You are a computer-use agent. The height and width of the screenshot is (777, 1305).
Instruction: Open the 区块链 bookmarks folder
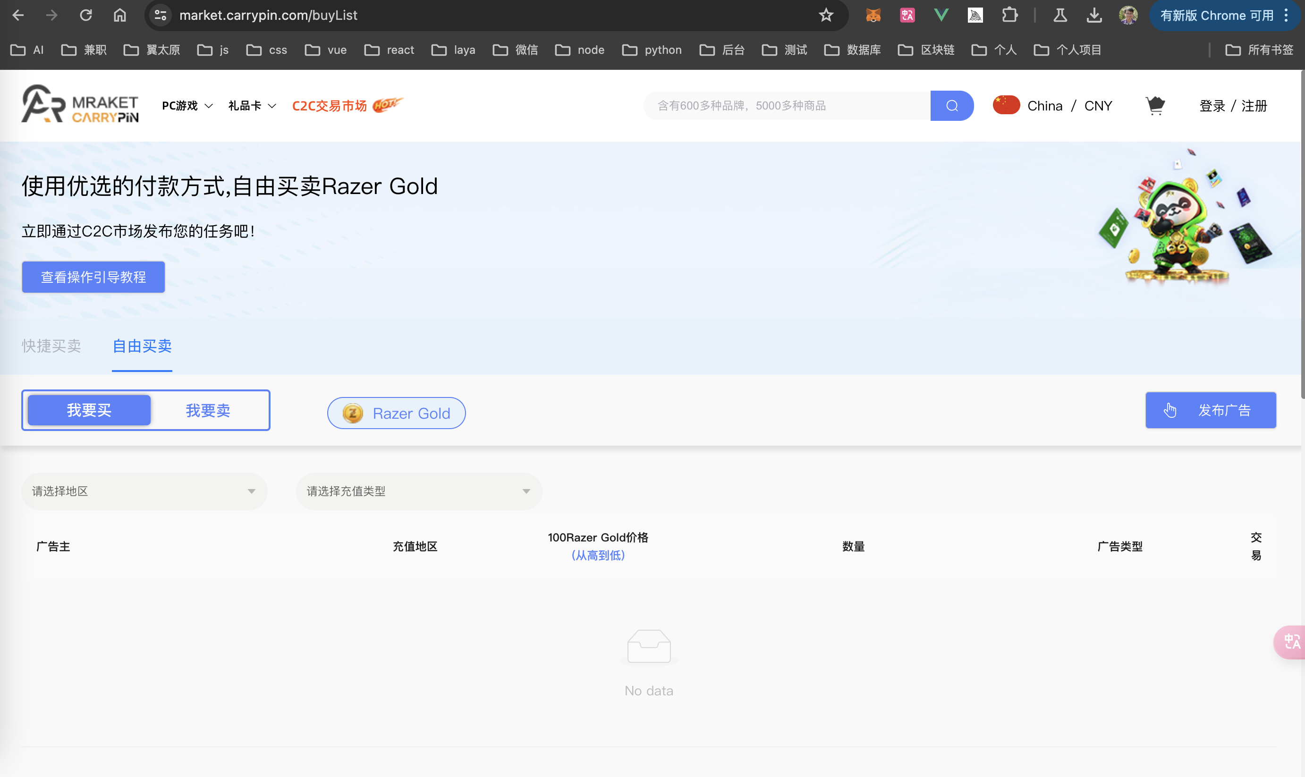(926, 50)
